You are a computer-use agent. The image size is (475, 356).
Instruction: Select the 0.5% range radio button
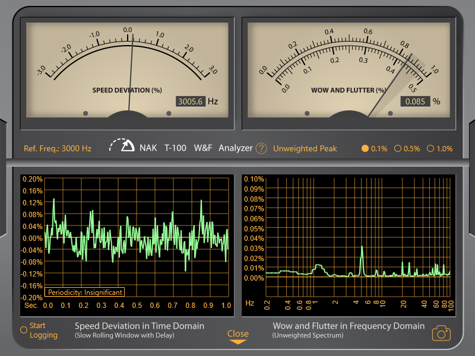[x=398, y=148]
